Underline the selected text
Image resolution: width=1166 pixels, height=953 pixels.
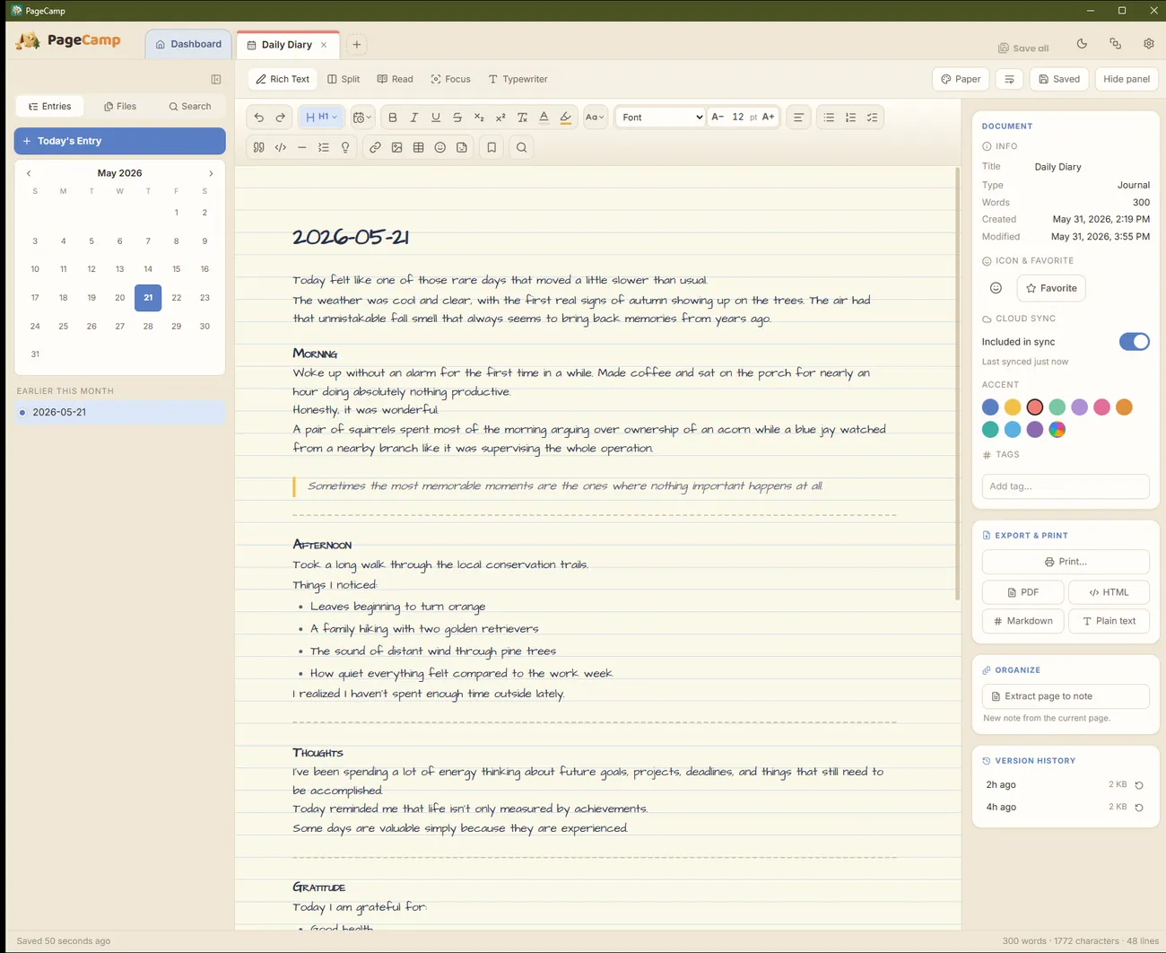(x=436, y=118)
